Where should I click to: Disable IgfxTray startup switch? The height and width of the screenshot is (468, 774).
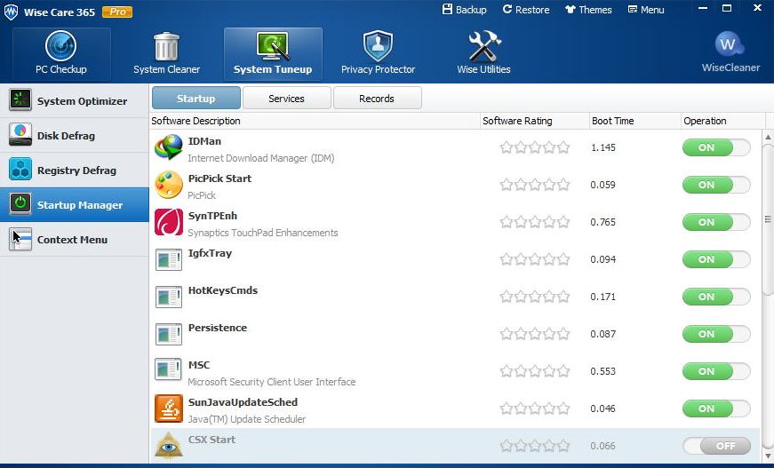[716, 259]
